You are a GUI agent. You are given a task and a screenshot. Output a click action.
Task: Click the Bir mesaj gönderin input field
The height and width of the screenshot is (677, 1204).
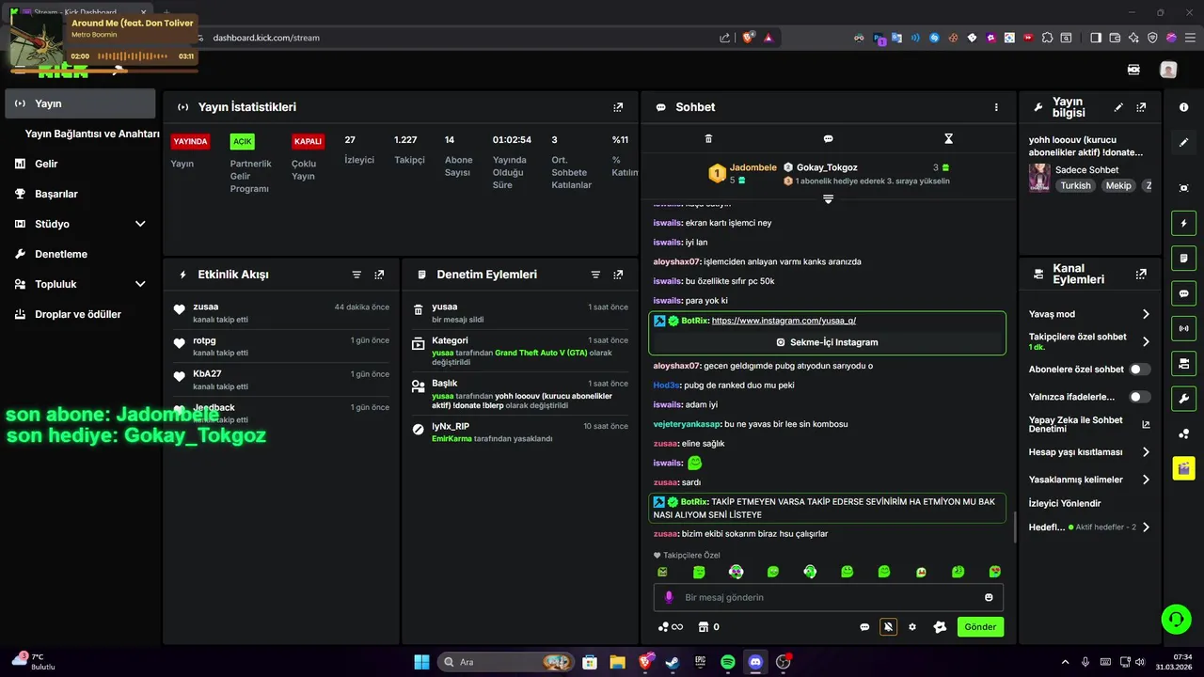pyautogui.click(x=828, y=597)
